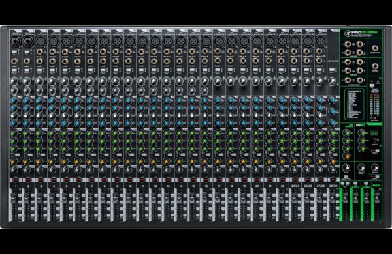Screen dimensions: 392x254
Task: Toggle the channel 3 low cut switch
Action: point(40,70)
